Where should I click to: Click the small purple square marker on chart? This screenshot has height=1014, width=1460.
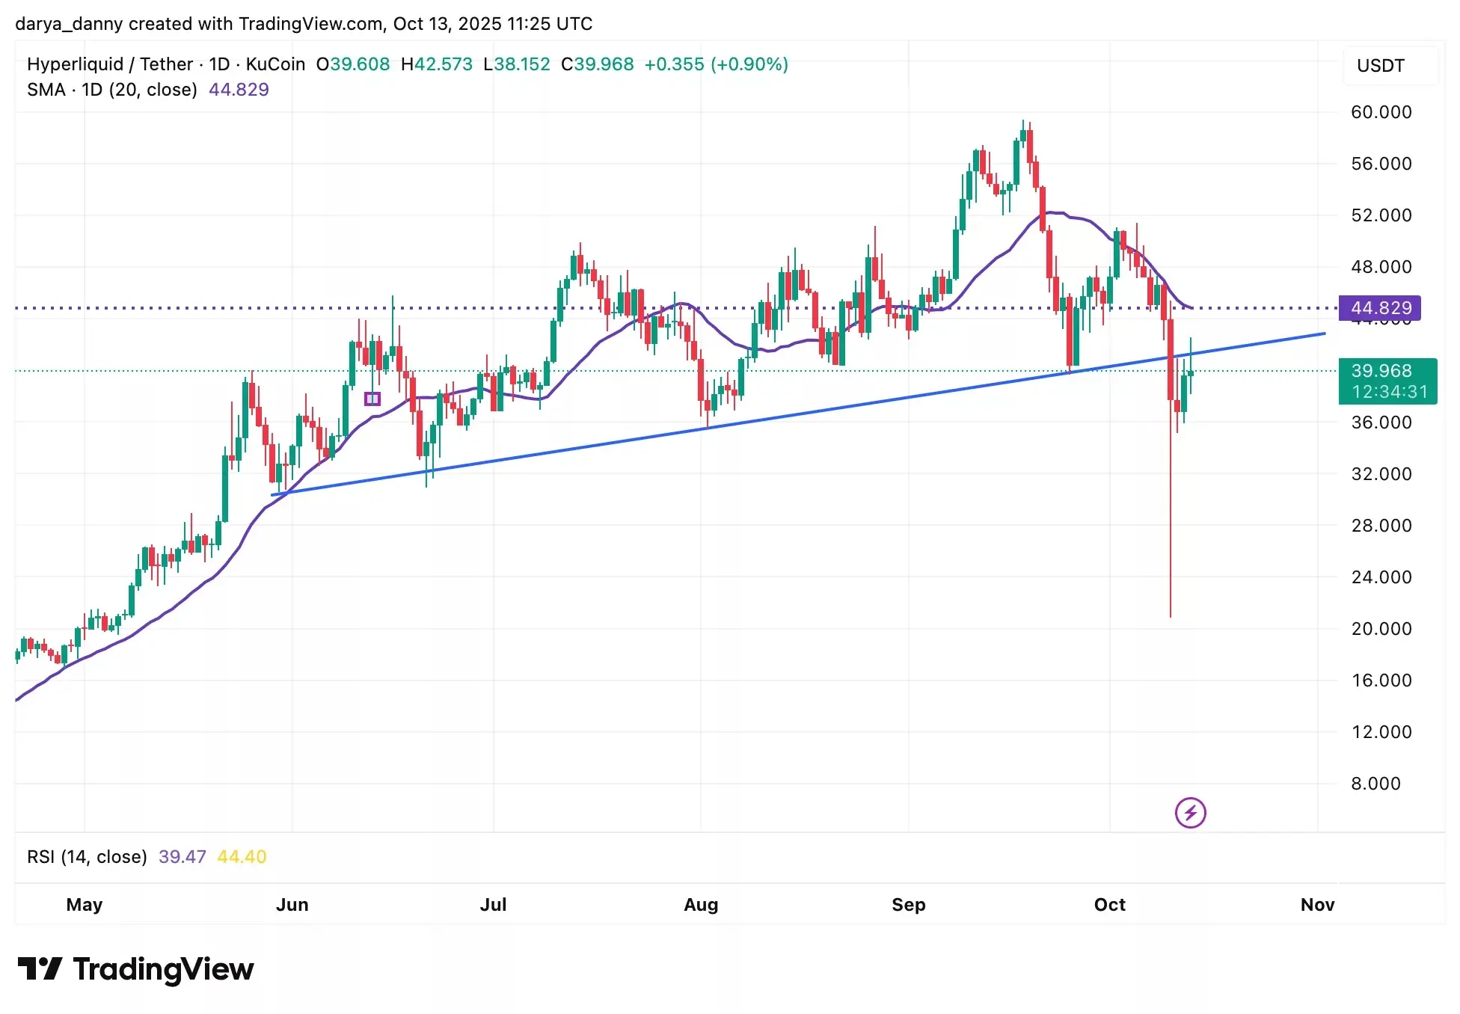pyautogui.click(x=372, y=399)
